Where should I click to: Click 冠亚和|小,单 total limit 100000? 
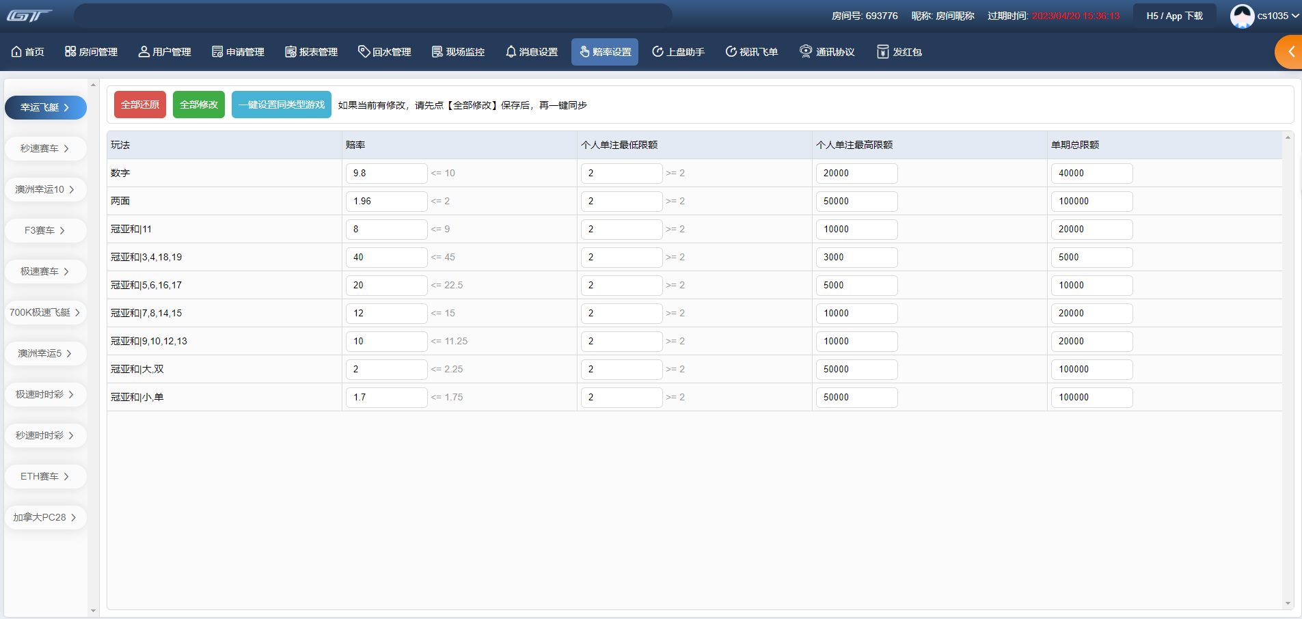(1092, 397)
